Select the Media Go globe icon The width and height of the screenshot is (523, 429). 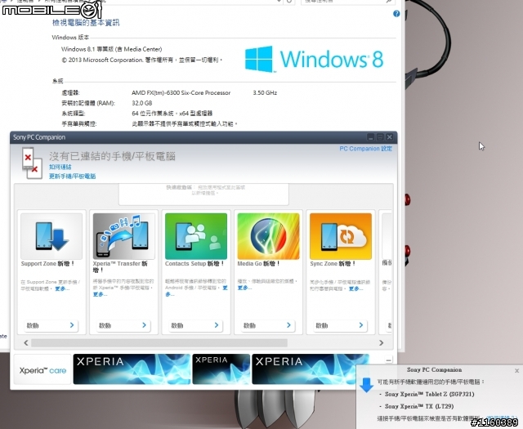pyautogui.click(x=269, y=236)
